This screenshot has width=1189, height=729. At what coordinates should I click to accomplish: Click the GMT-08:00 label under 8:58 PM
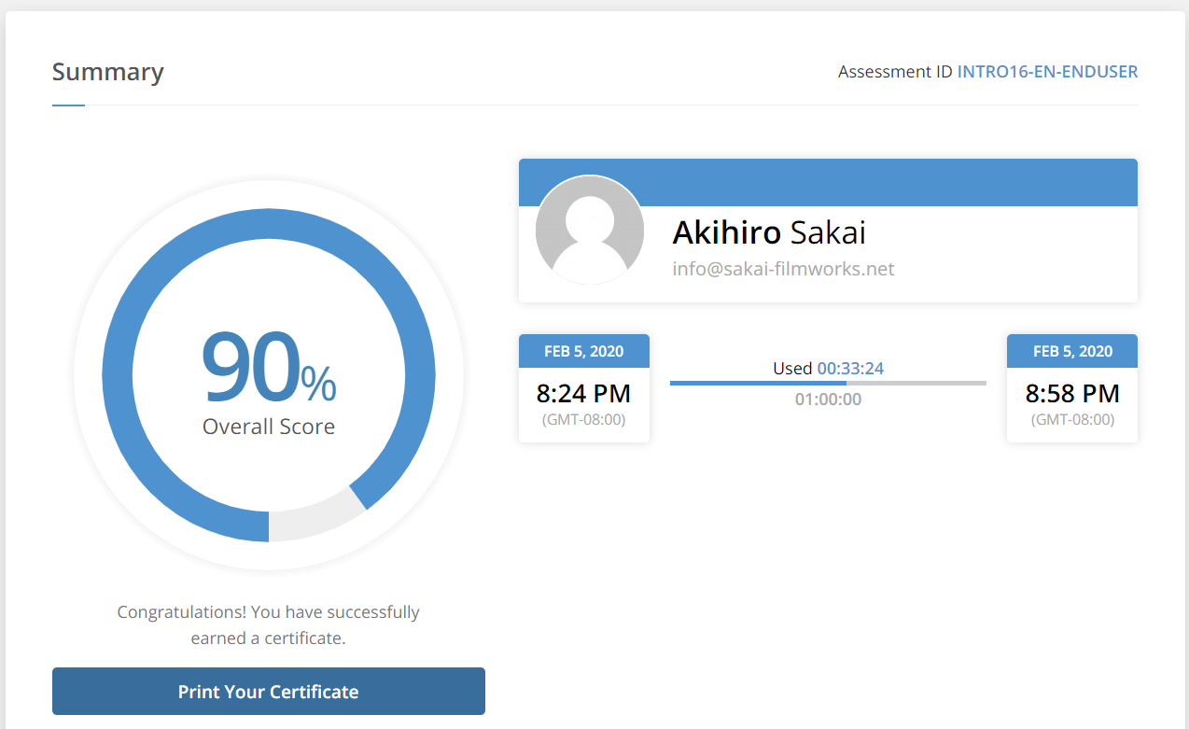tap(1071, 419)
